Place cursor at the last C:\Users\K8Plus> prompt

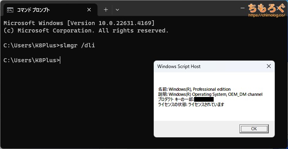[x=60, y=60]
